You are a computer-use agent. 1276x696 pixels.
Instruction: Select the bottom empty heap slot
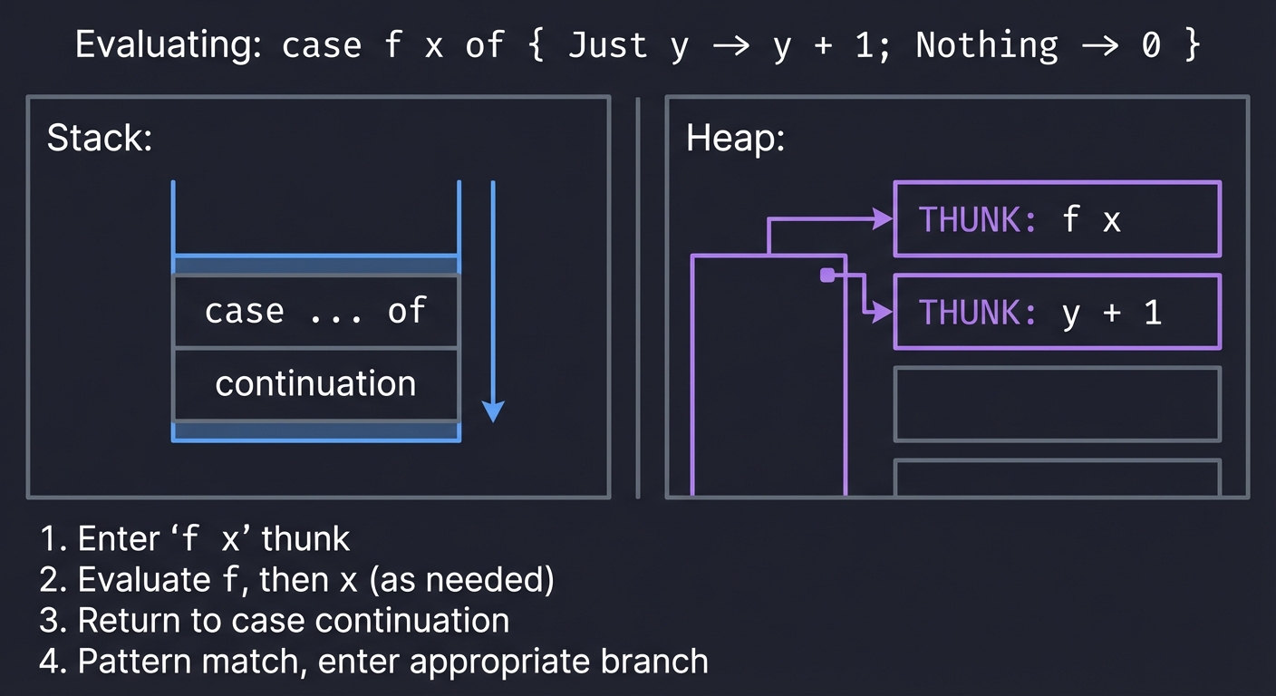pyautogui.click(x=1057, y=480)
